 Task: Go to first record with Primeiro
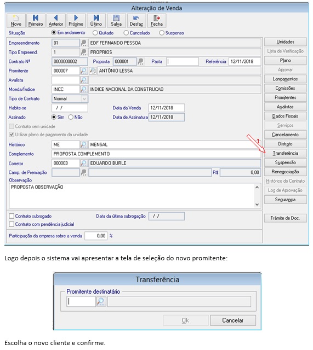point(36,21)
